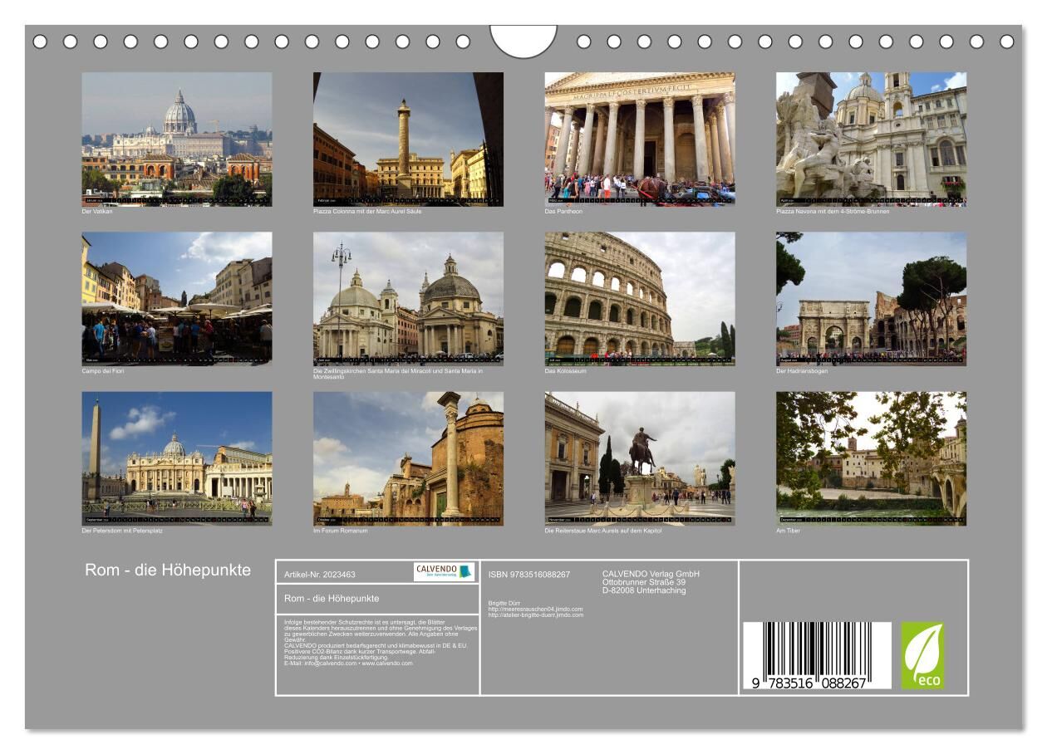The height and width of the screenshot is (754, 1047).
Task: Open the meeresrauschen04.jimdo.com link
Action: coord(535,609)
